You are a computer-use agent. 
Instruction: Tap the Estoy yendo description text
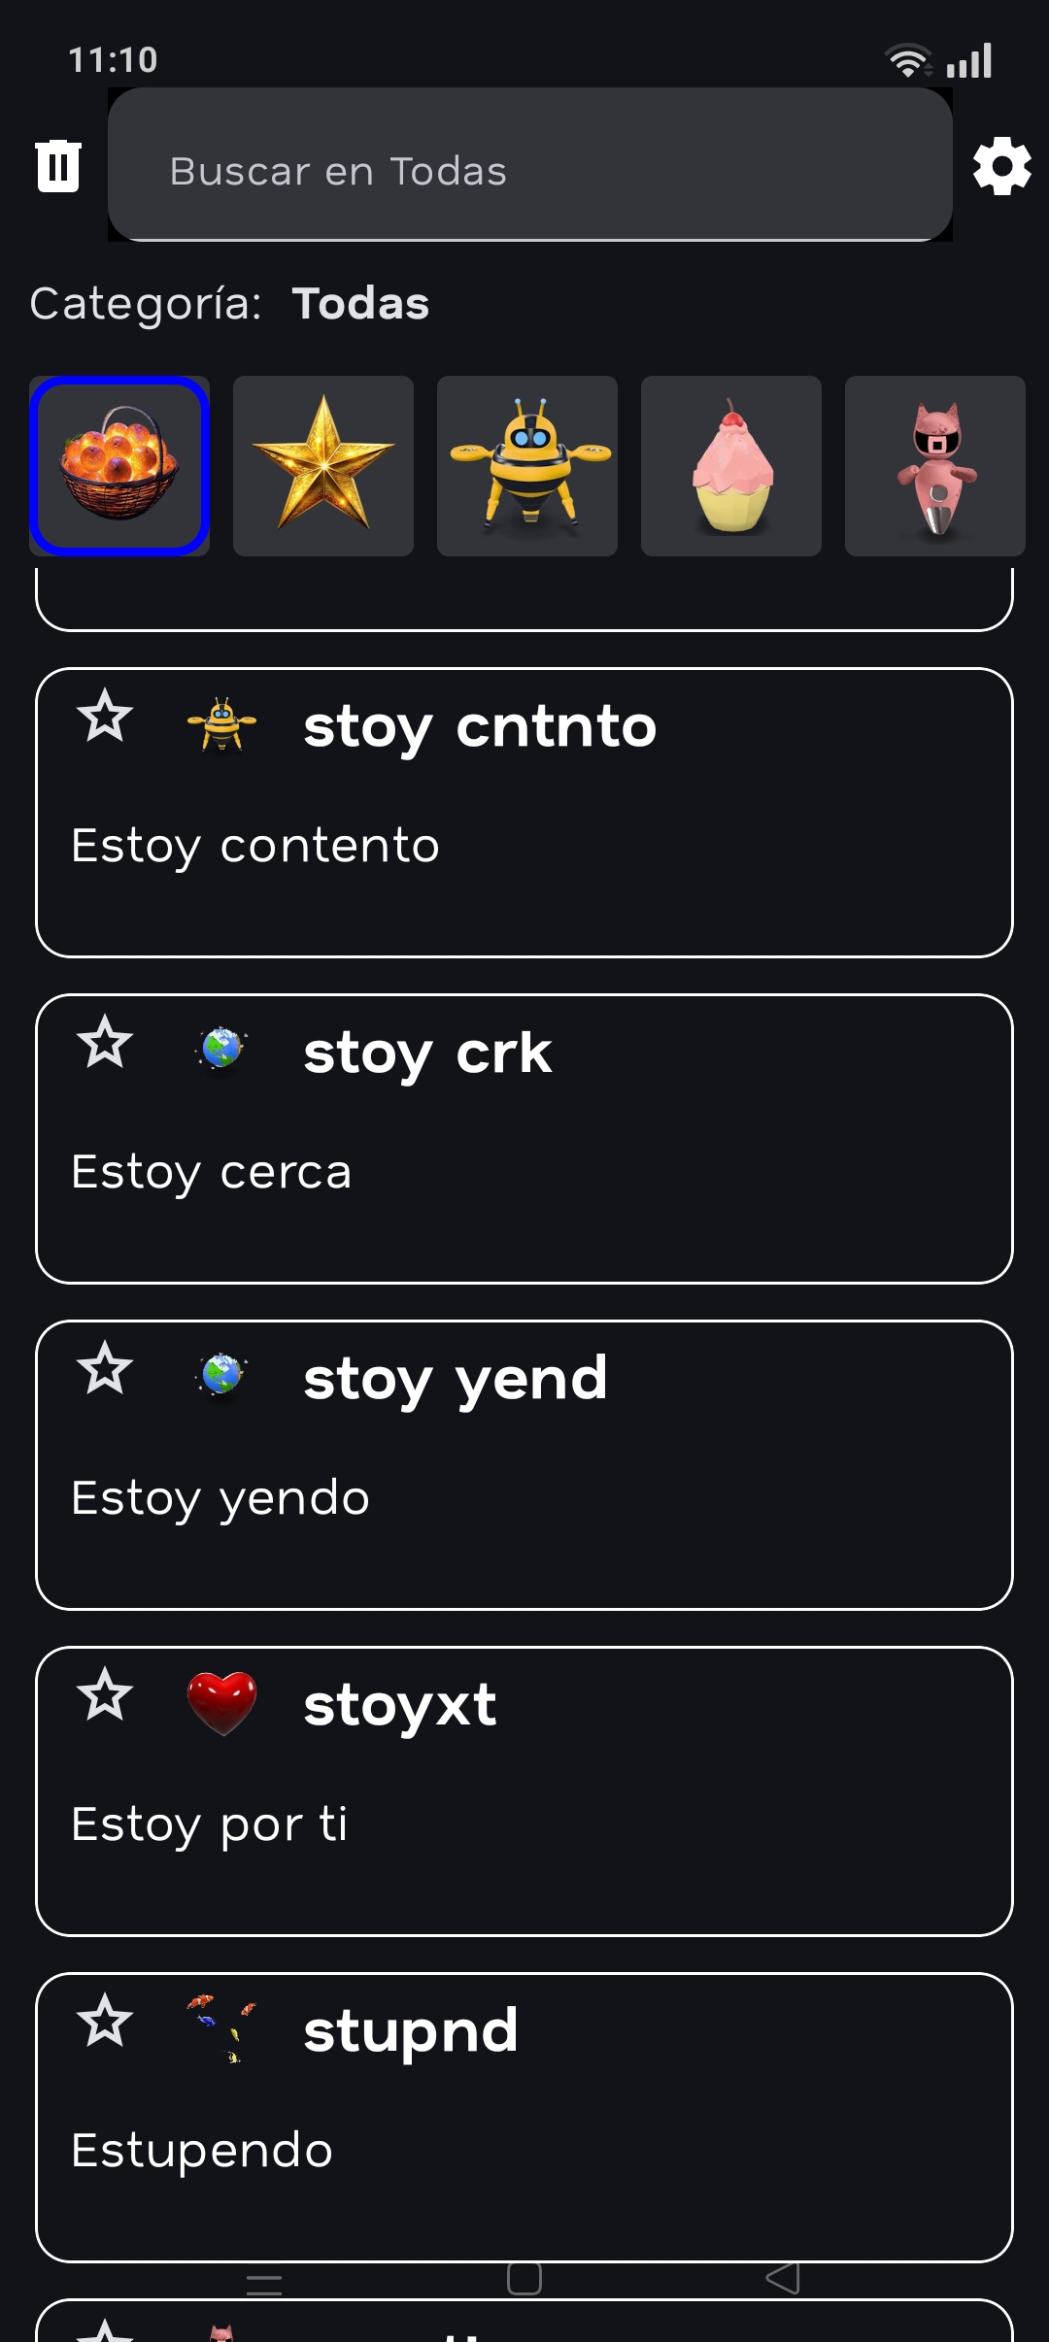tap(220, 1498)
